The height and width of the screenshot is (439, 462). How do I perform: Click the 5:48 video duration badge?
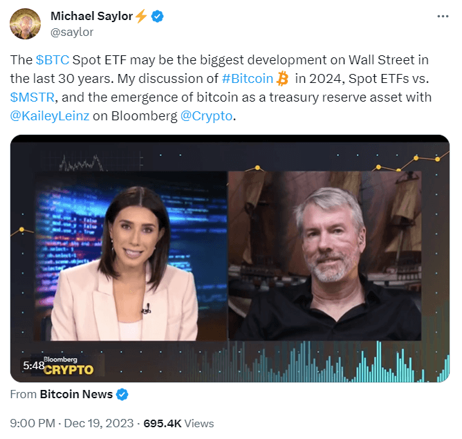pyautogui.click(x=33, y=366)
